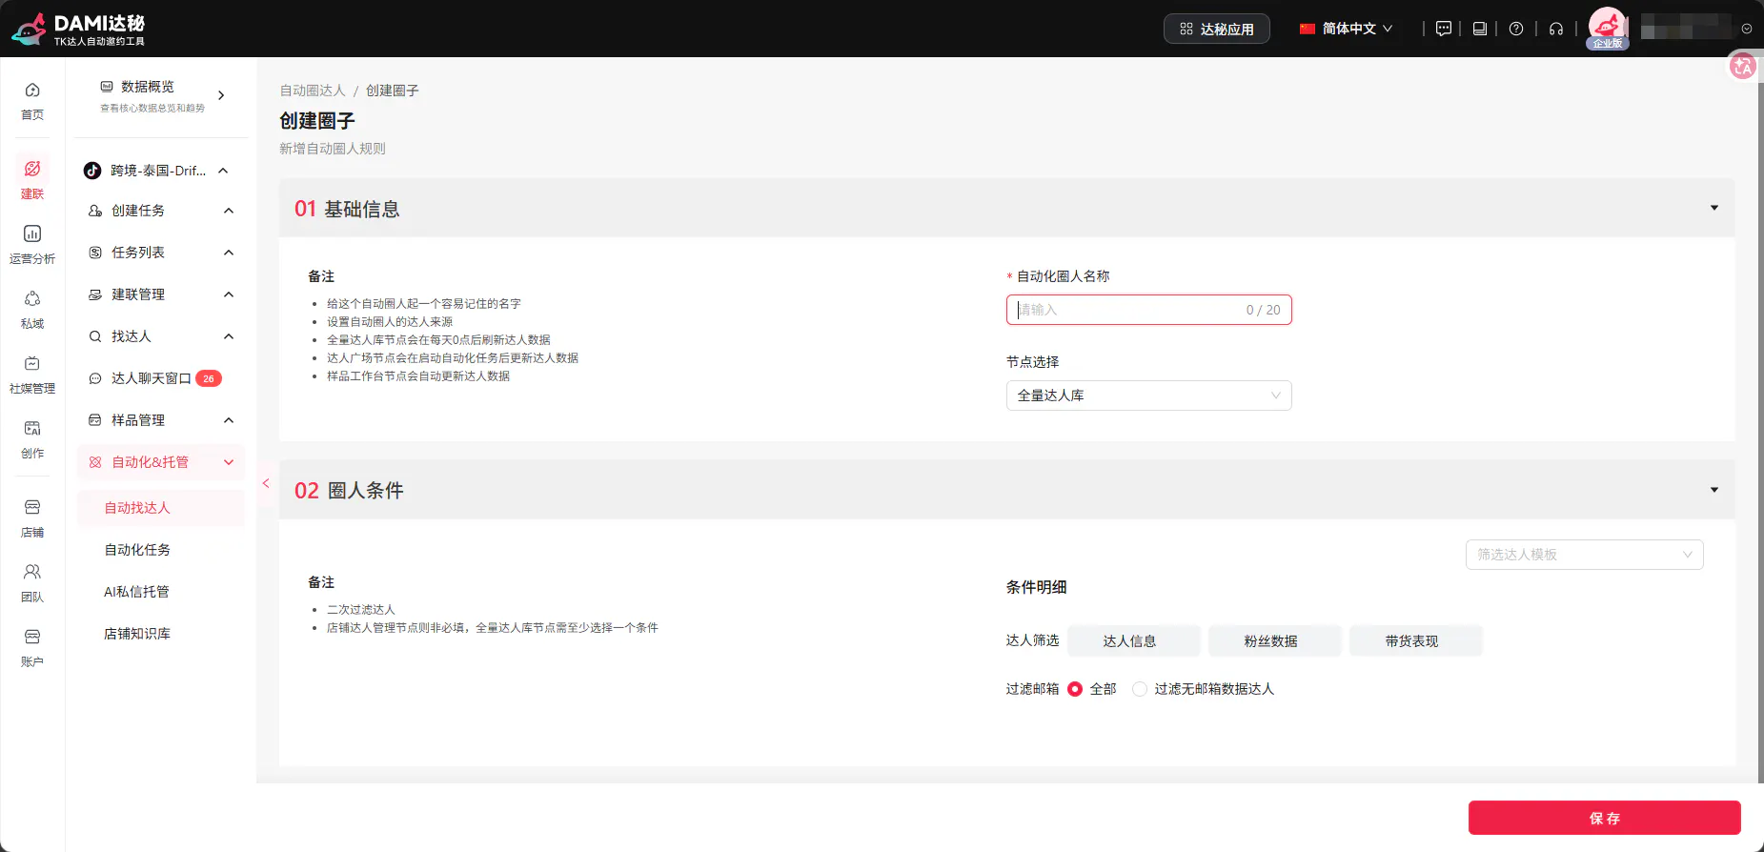Expand the 创建任务 sidebar menu
This screenshot has height=852, width=1764.
(x=161, y=211)
